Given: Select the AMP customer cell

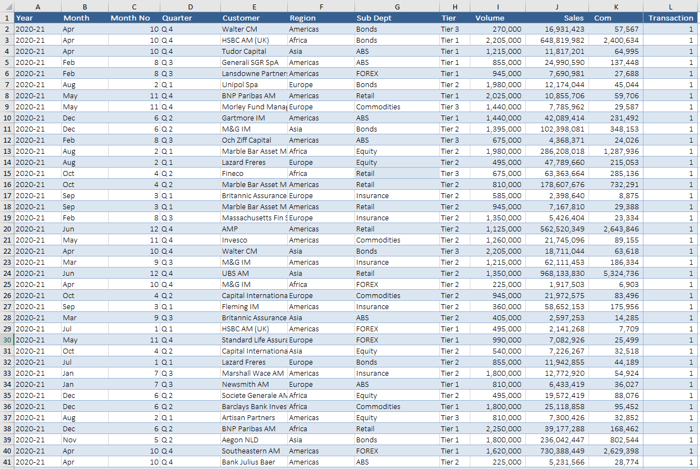Looking at the screenshot, I should 253,229.
